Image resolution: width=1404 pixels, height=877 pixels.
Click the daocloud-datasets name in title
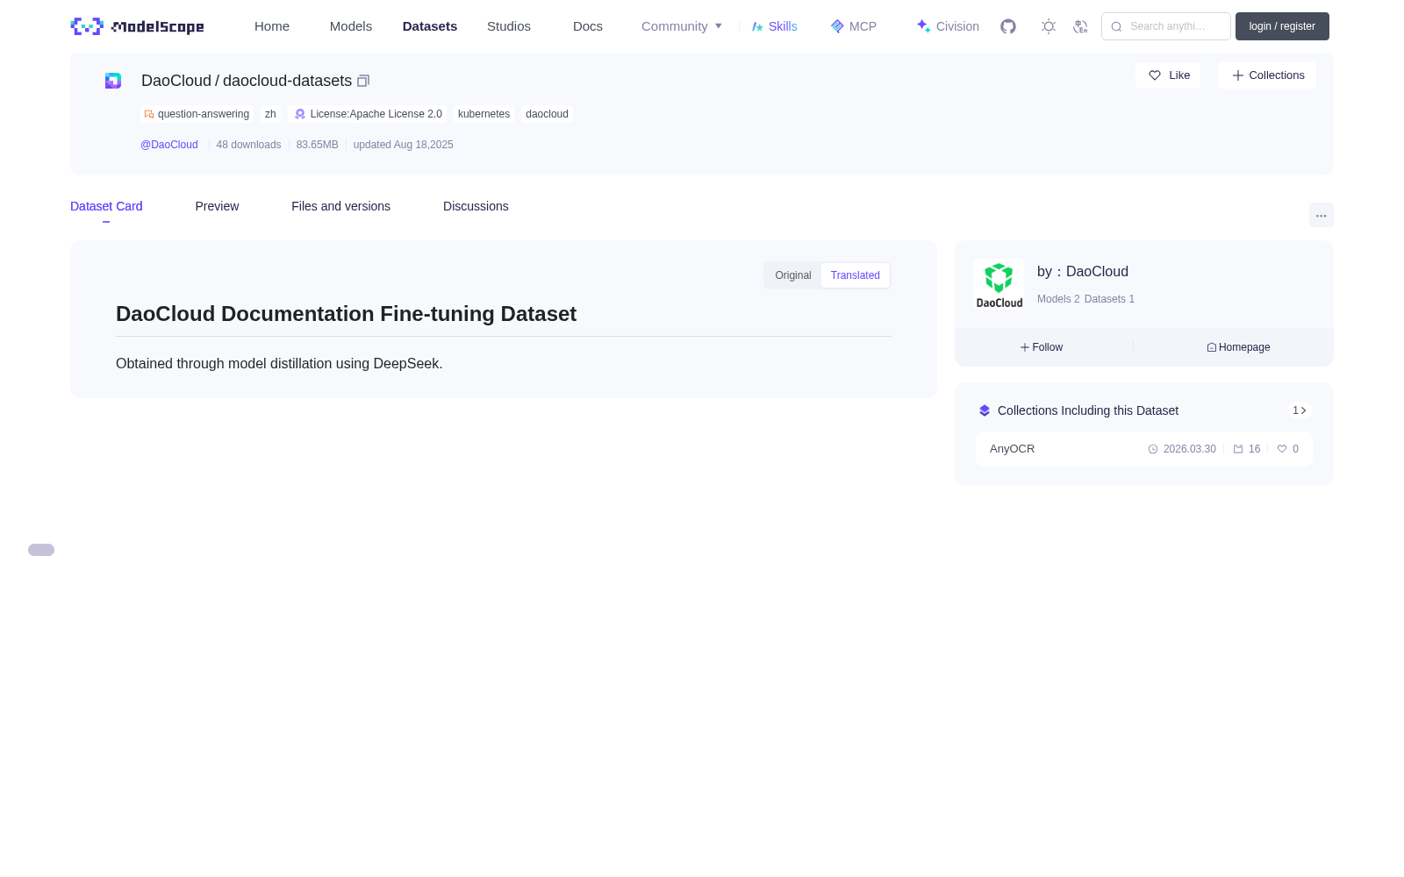click(x=287, y=81)
